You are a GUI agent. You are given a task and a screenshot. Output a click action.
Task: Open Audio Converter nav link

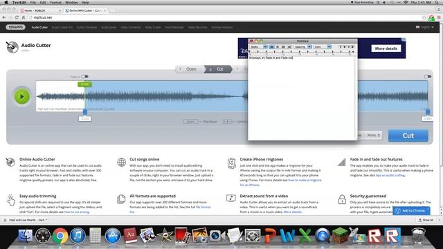click(x=87, y=28)
